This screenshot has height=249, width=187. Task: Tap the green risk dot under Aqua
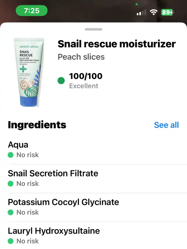[x=11, y=155]
